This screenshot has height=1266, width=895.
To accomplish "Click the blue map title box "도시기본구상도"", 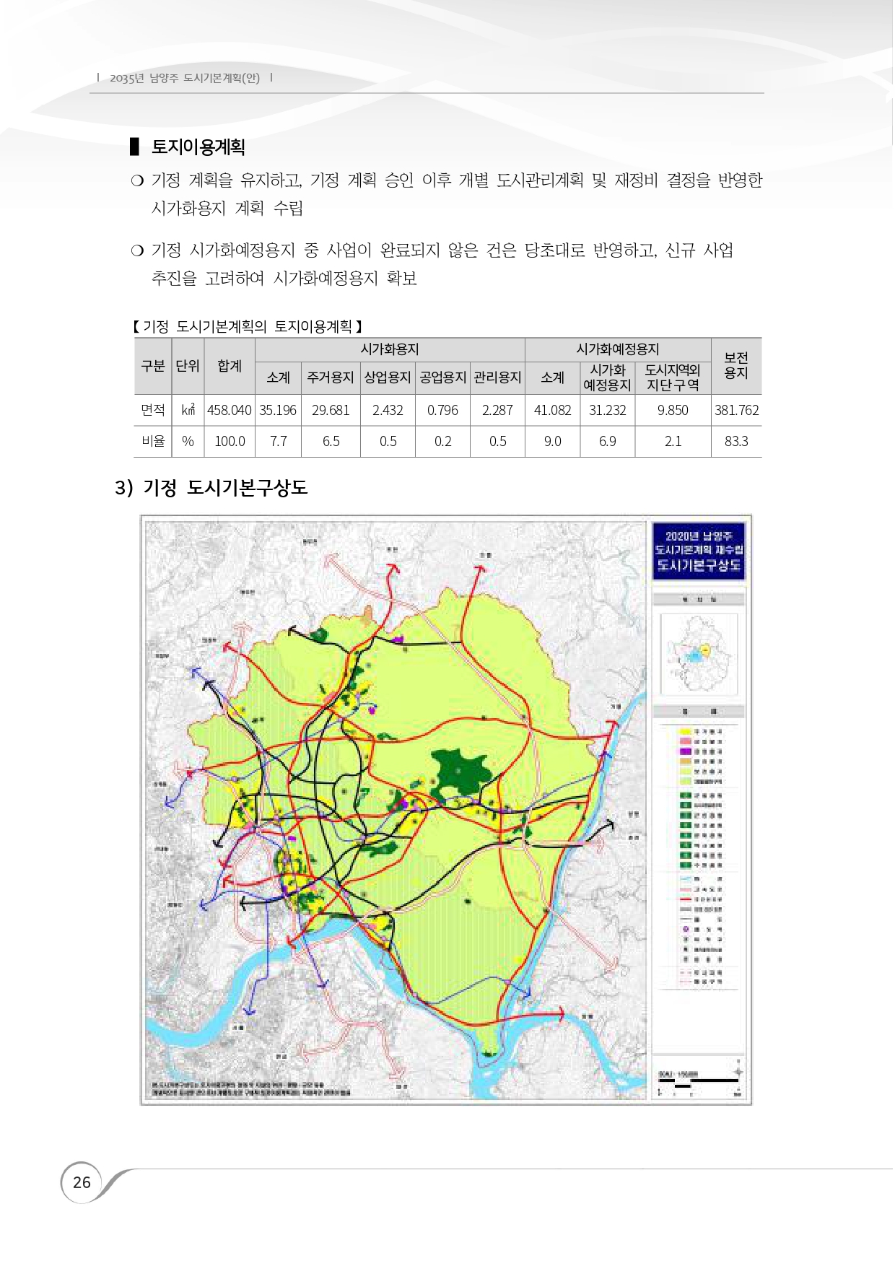I will pos(698,551).
